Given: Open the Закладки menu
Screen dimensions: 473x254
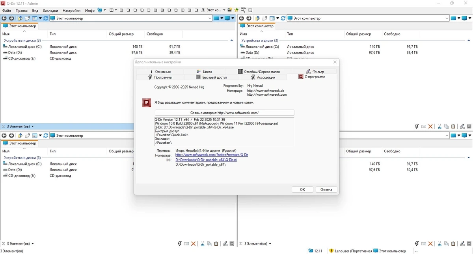Looking at the screenshot, I should 50,10.
